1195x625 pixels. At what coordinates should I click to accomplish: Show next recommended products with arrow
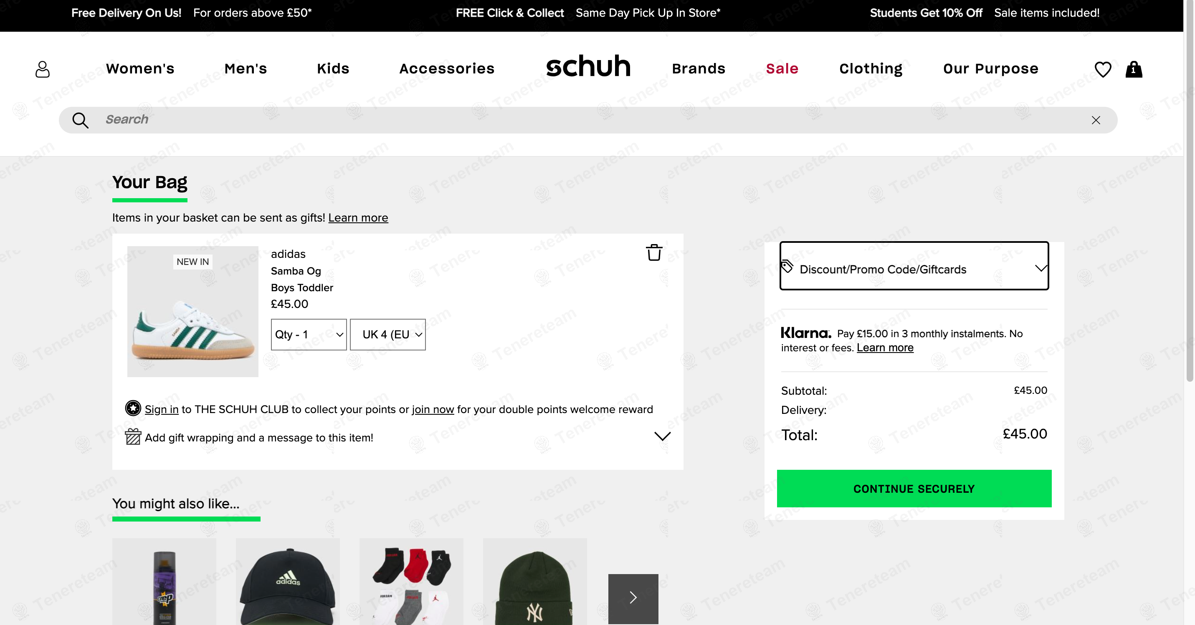coord(633,598)
